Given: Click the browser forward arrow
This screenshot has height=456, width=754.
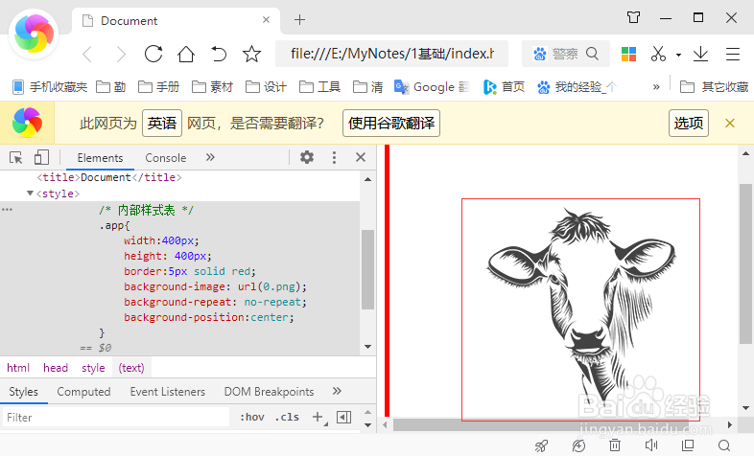Looking at the screenshot, I should (x=121, y=55).
